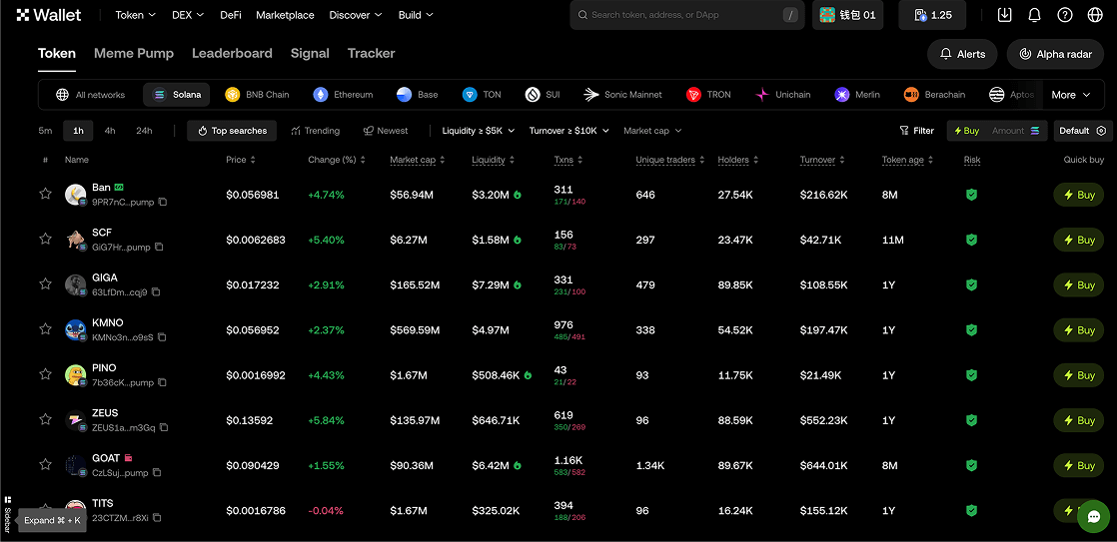Open notifications bell icon
The height and width of the screenshot is (542, 1117).
[x=1034, y=15]
